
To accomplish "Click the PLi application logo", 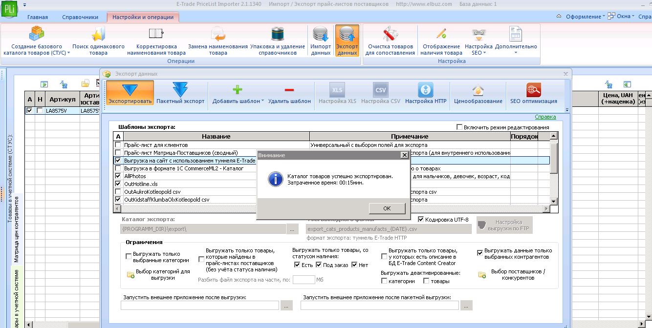I will 9,9.
